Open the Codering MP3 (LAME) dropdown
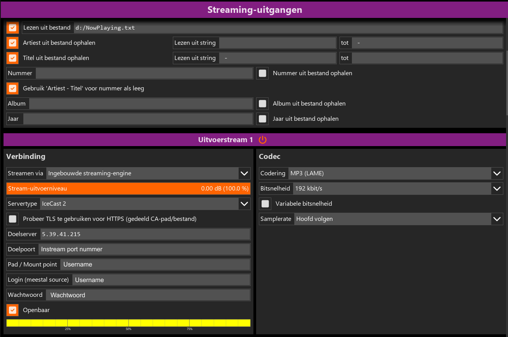The image size is (508, 337). pos(497,173)
